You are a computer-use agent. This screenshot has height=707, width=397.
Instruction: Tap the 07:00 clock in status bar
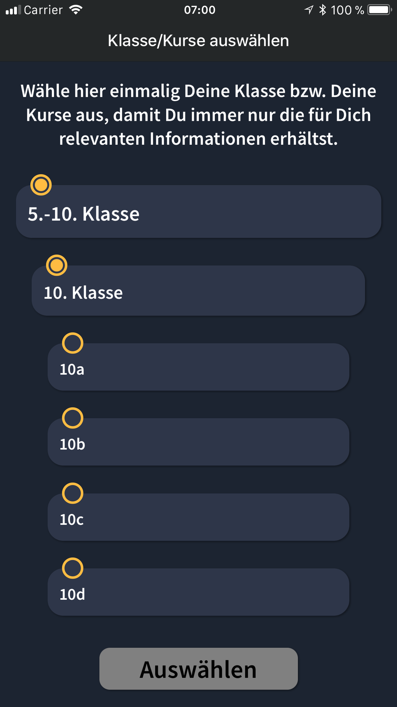[x=200, y=10]
